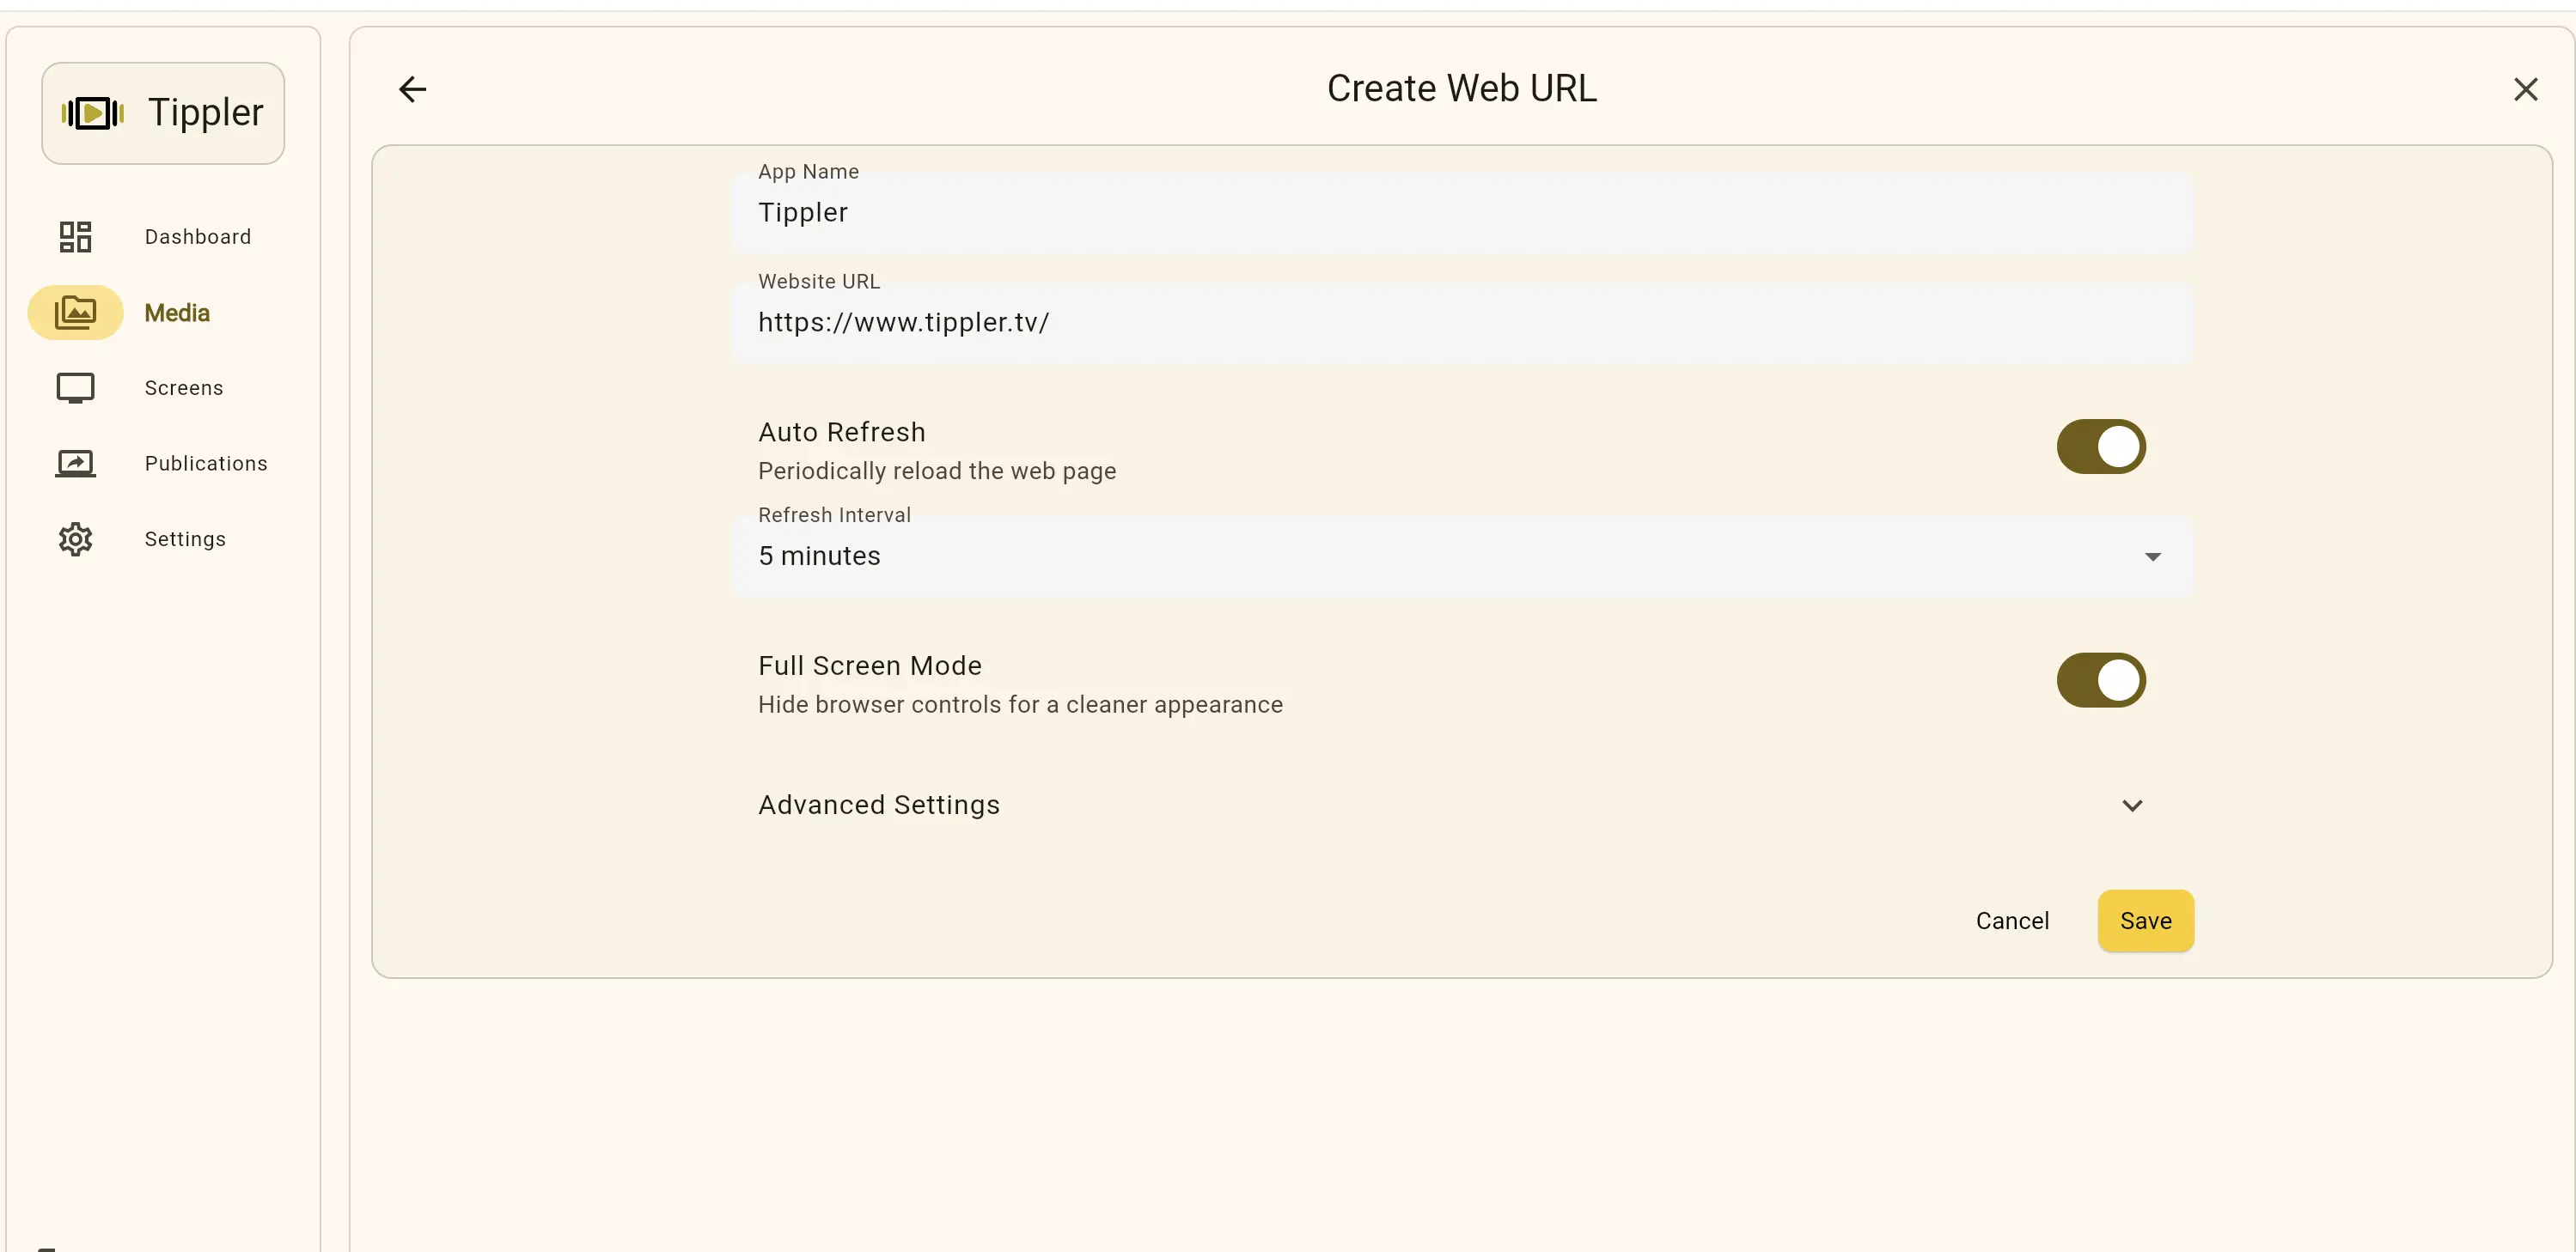Click the Tippler logo icon
2576x1252 pixels.
click(93, 112)
